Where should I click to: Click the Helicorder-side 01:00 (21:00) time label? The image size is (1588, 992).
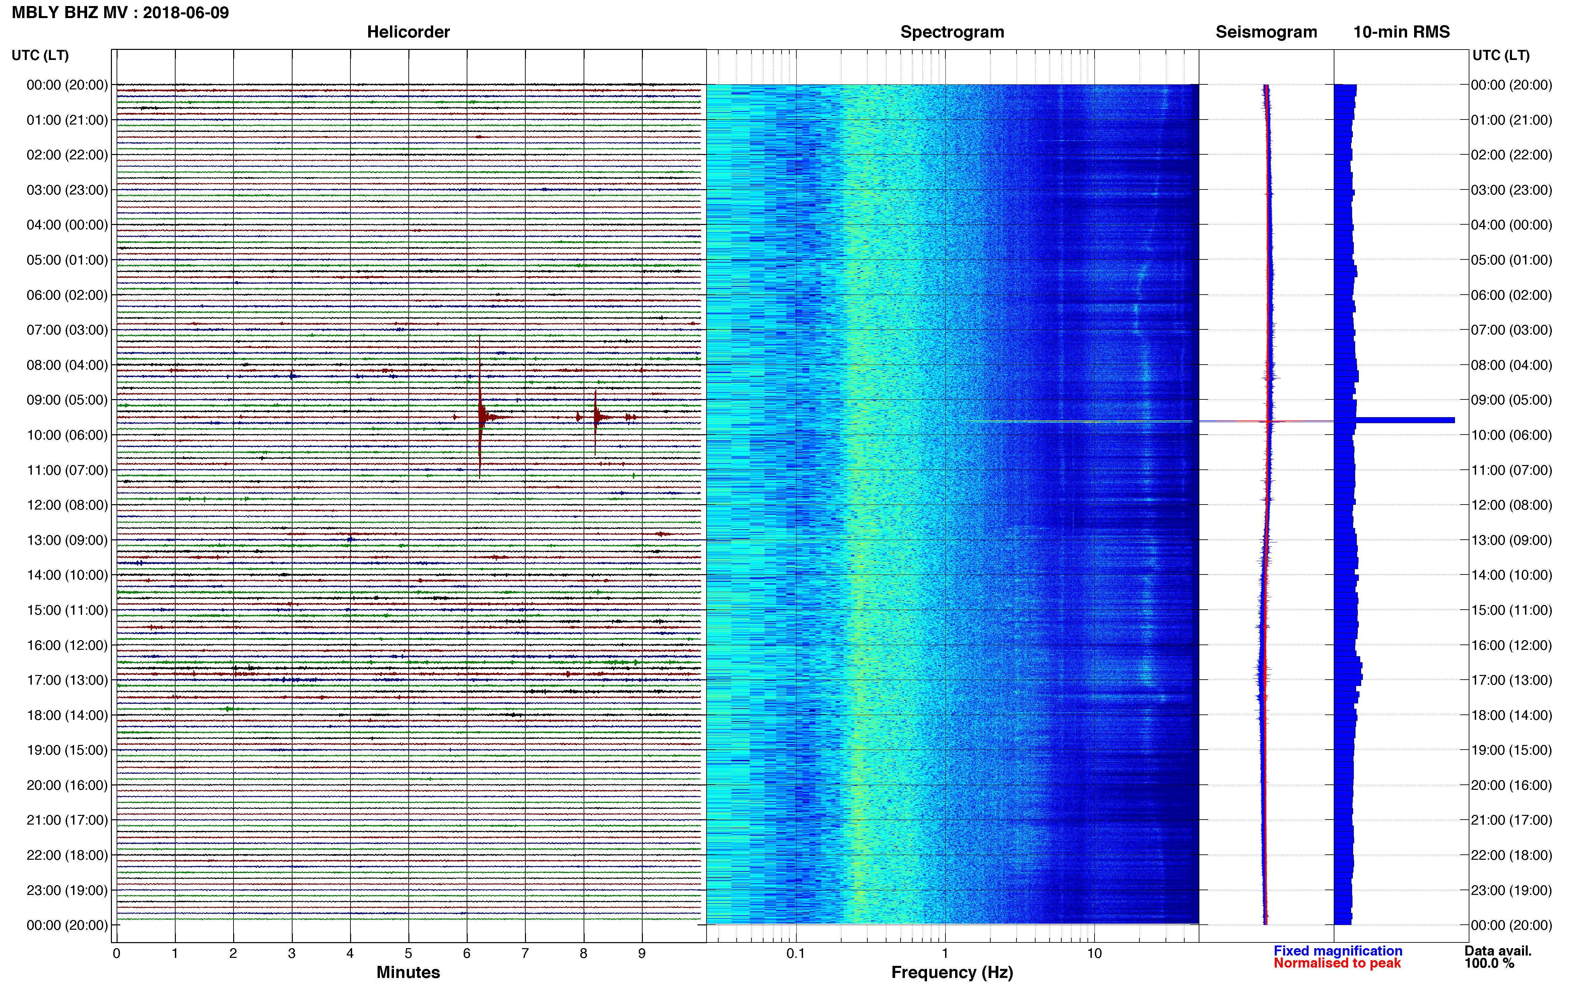coord(67,120)
